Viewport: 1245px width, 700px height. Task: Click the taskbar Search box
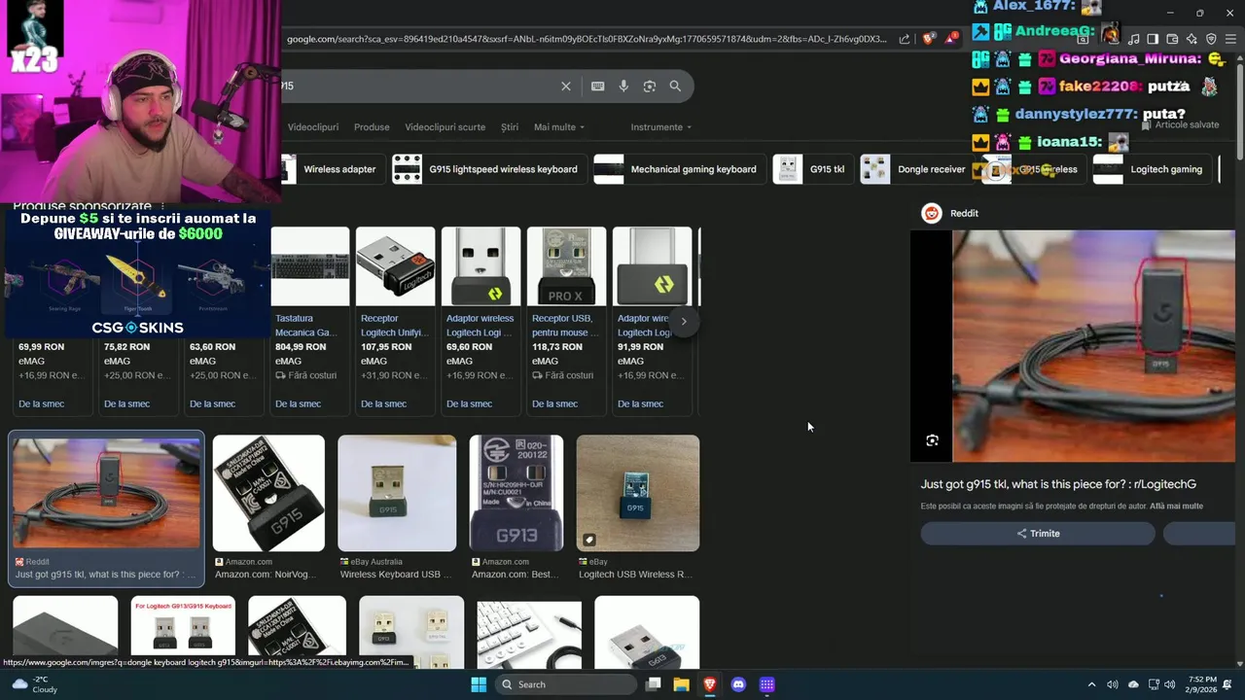564,684
